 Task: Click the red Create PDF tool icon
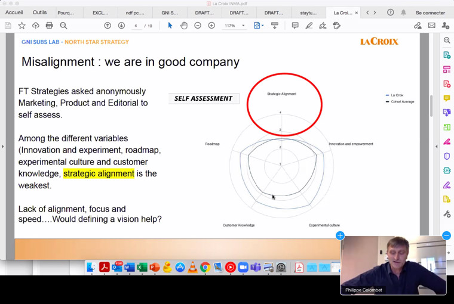[447, 84]
